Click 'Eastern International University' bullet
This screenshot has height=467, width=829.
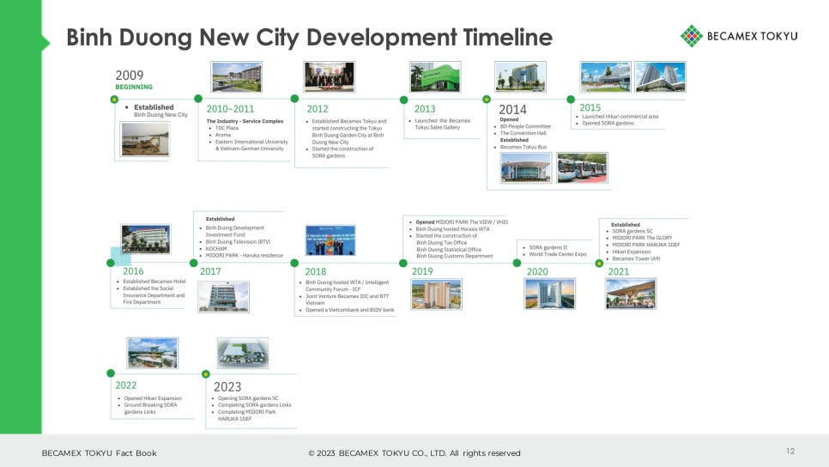251,142
